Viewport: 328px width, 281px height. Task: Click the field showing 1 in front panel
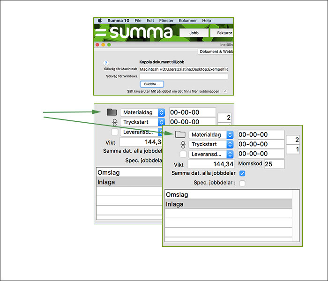click(293, 149)
